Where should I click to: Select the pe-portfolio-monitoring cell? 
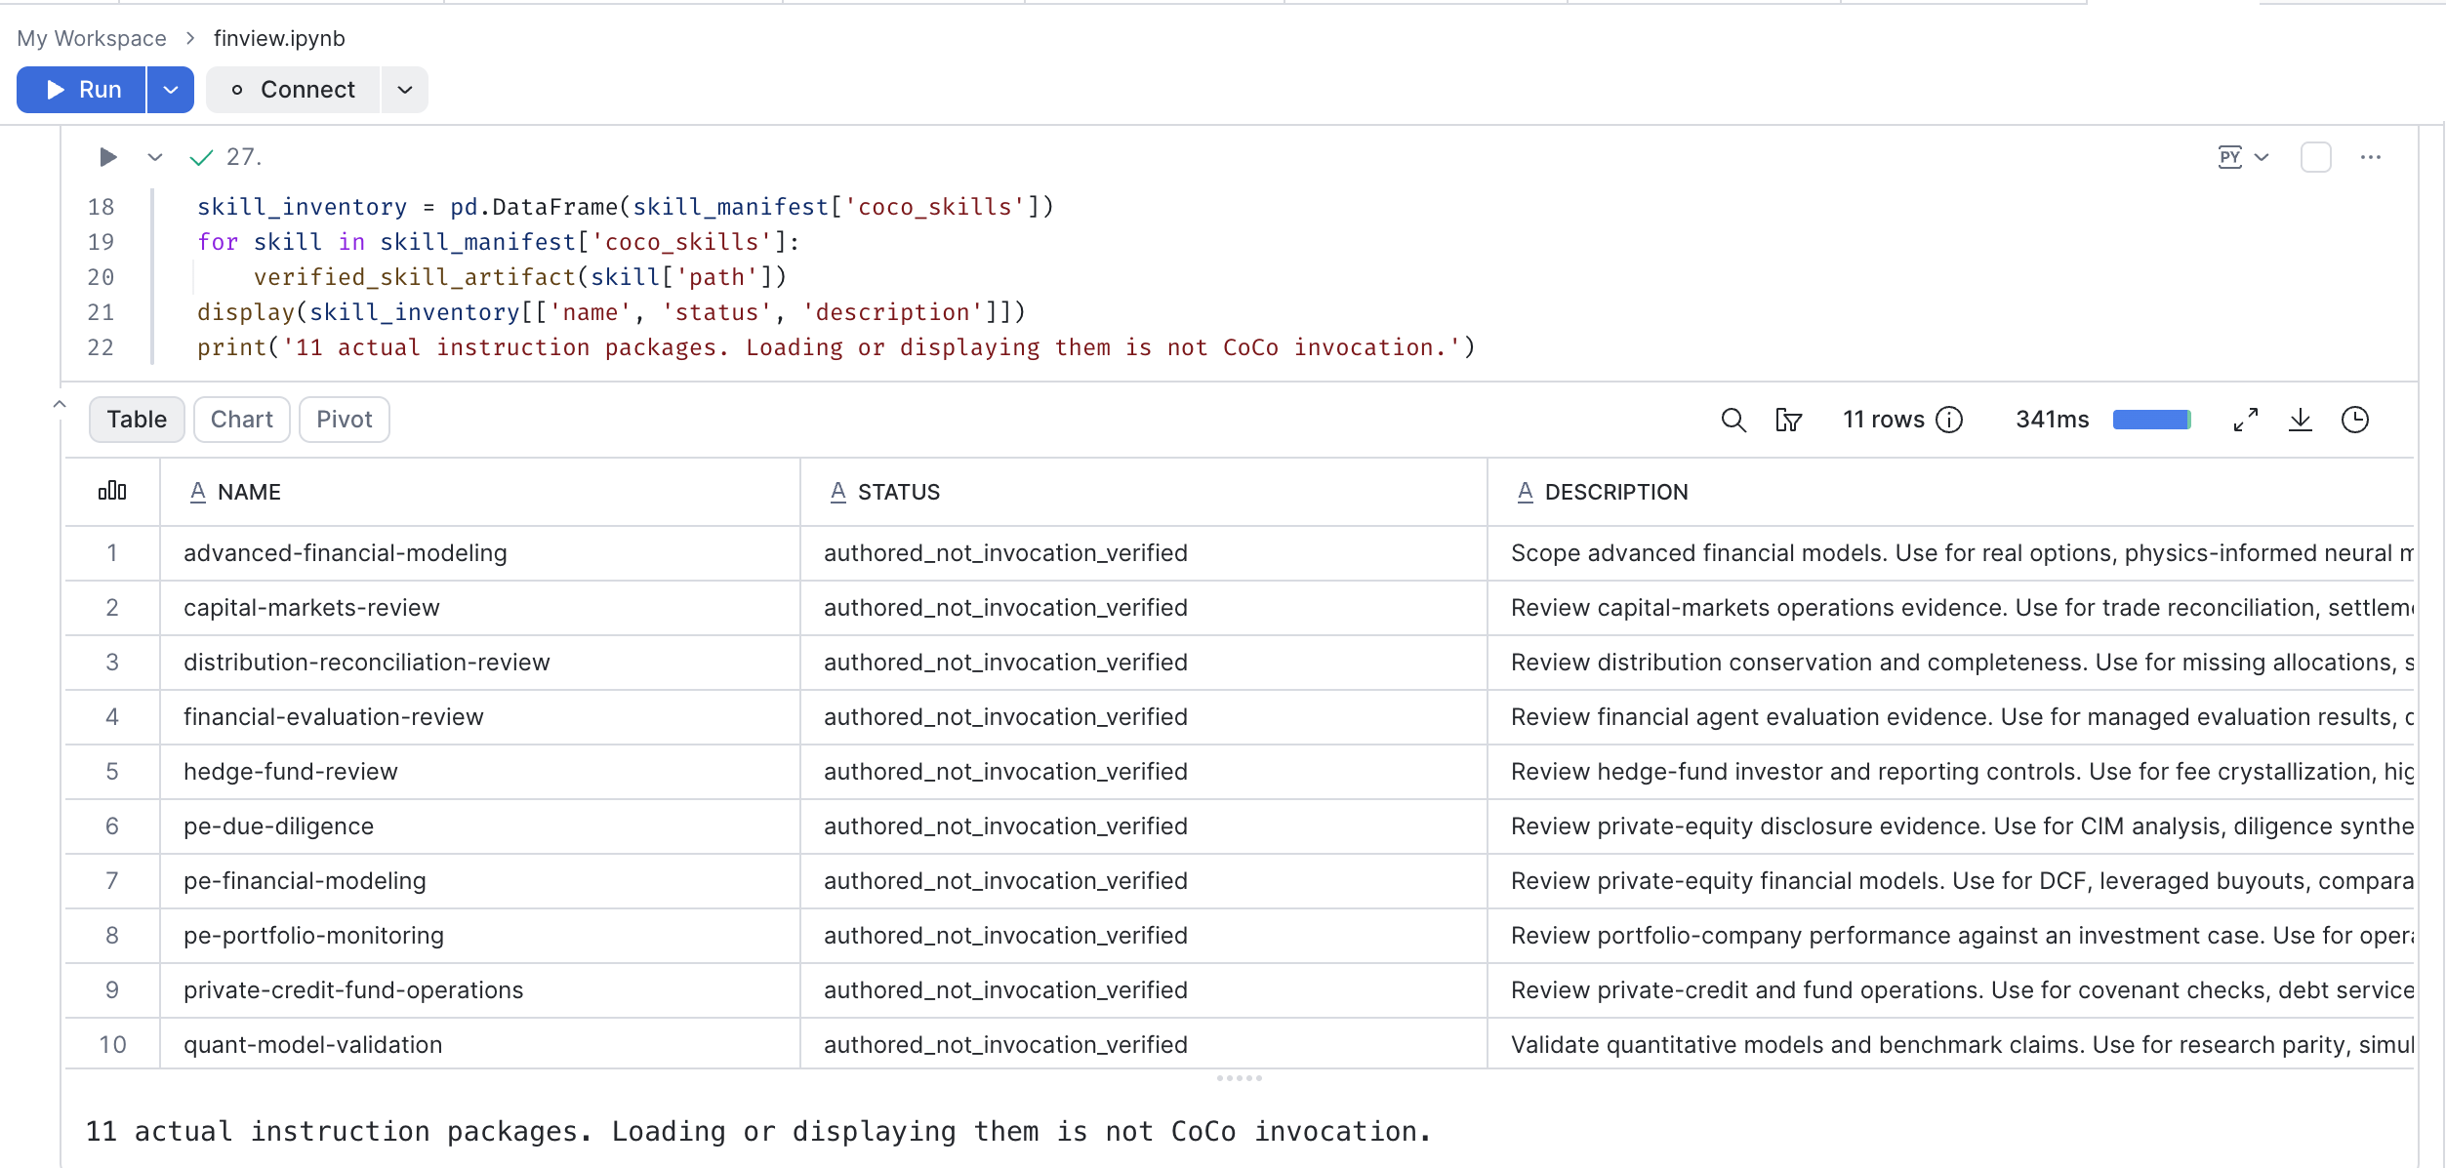coord(480,936)
